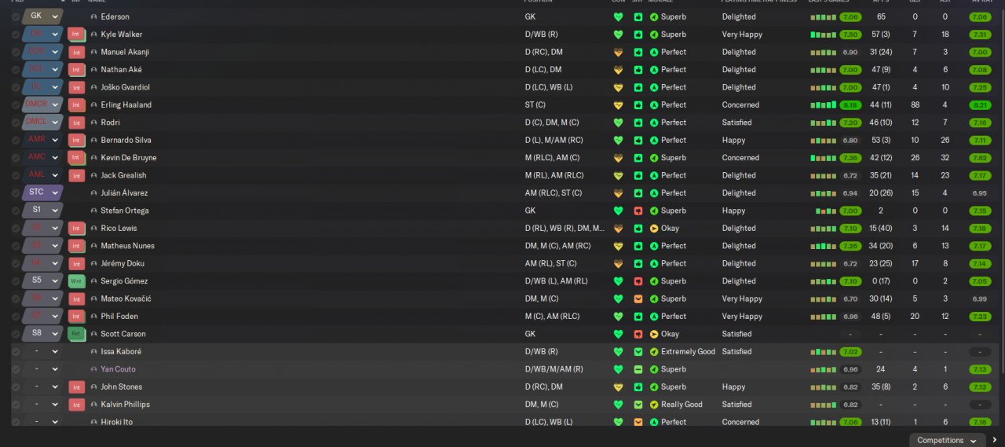Click Kyle Walker's last five games form bars
The width and height of the screenshot is (1005, 447).
824,35
